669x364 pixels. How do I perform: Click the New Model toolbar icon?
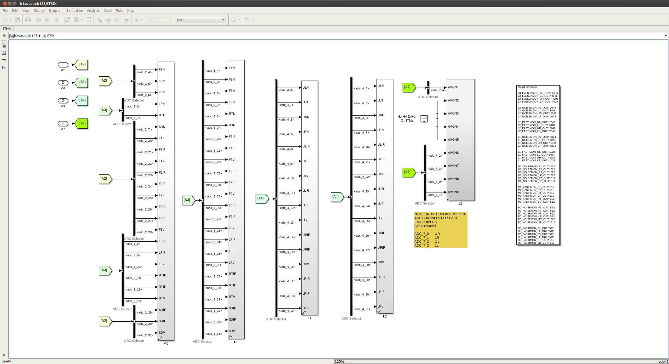[x=5, y=20]
